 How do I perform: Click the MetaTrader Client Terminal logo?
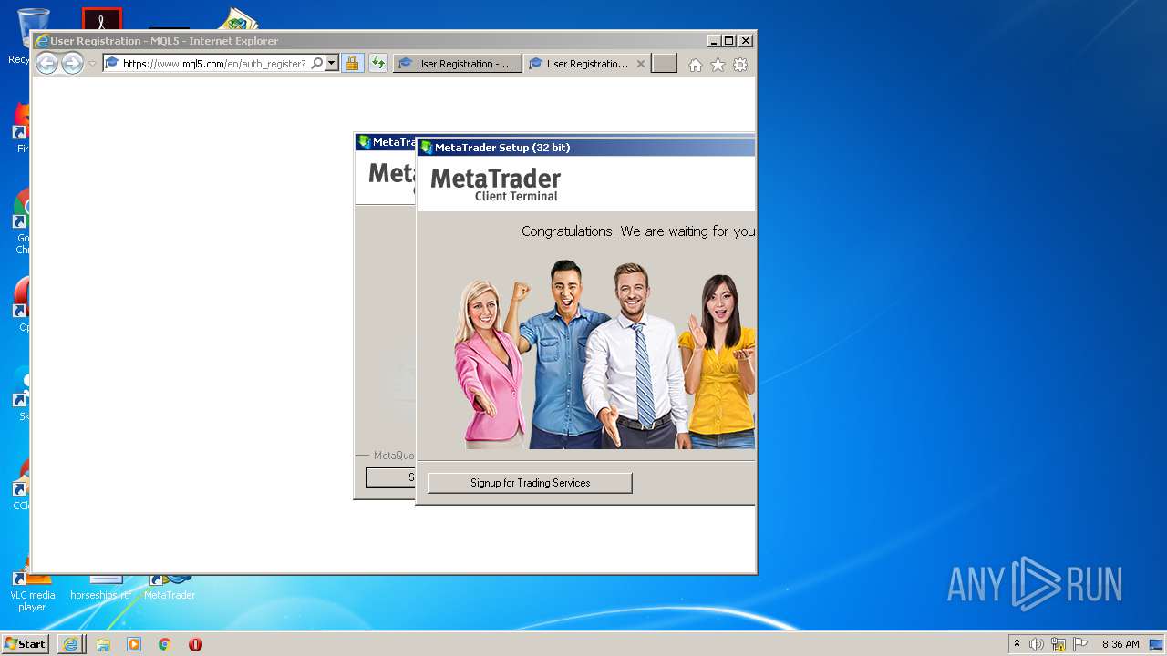[x=495, y=184]
